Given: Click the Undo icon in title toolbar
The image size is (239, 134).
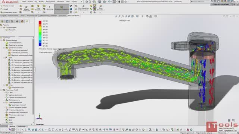Looking at the screenshot, I should (x=109, y=1).
